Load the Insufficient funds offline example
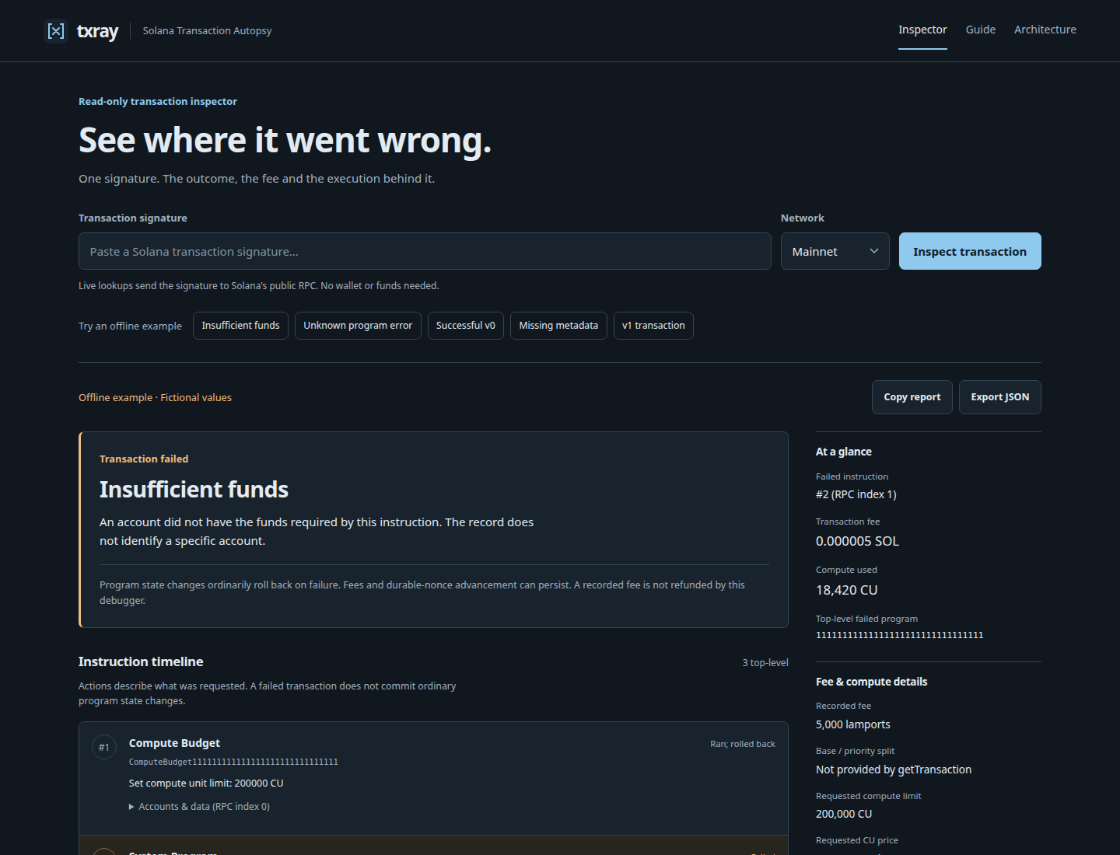Screen dimensions: 1120x855 coord(241,326)
